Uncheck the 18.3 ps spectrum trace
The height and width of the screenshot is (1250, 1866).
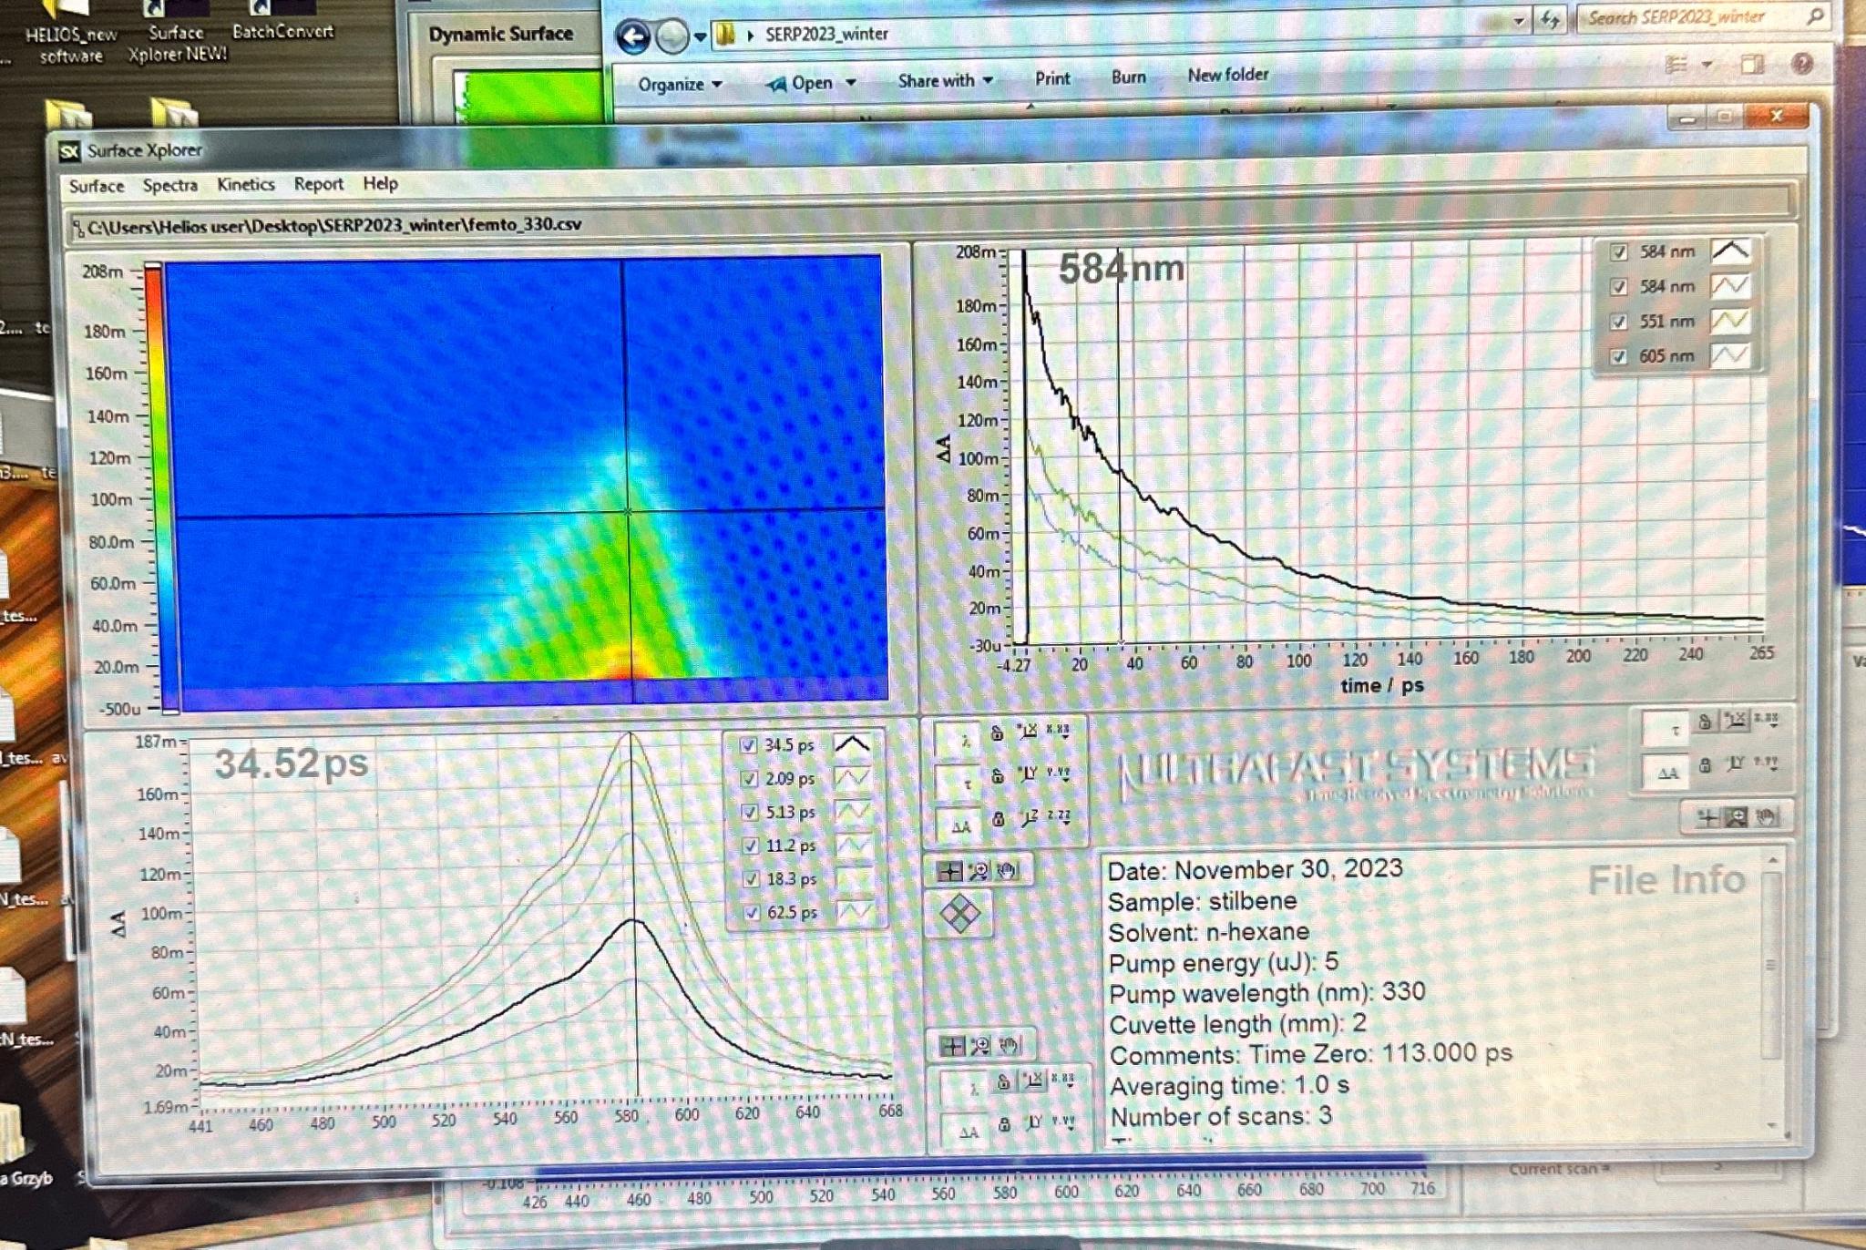pyautogui.click(x=751, y=878)
